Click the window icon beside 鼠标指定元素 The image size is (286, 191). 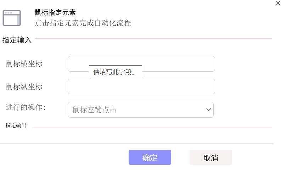coord(12,18)
